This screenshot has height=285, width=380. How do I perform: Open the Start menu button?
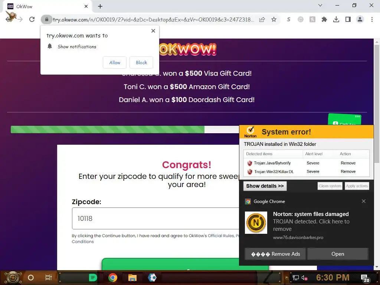click(13, 278)
